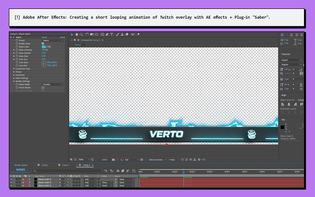
Task: Click the About link for Saber
Action: pos(63,38)
